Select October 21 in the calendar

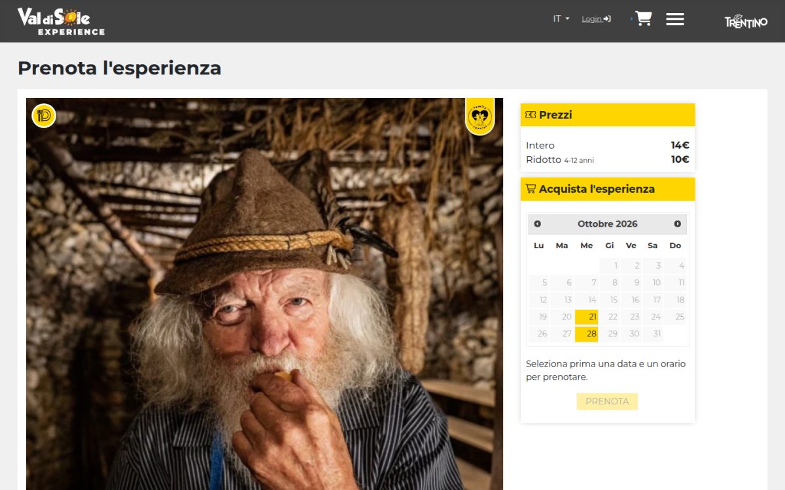[x=587, y=317]
